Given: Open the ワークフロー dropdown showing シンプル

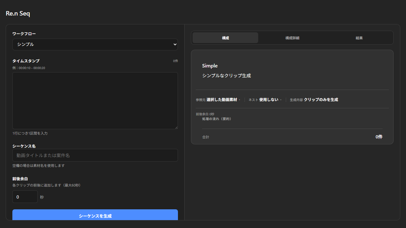Looking at the screenshot, I should click(x=95, y=44).
